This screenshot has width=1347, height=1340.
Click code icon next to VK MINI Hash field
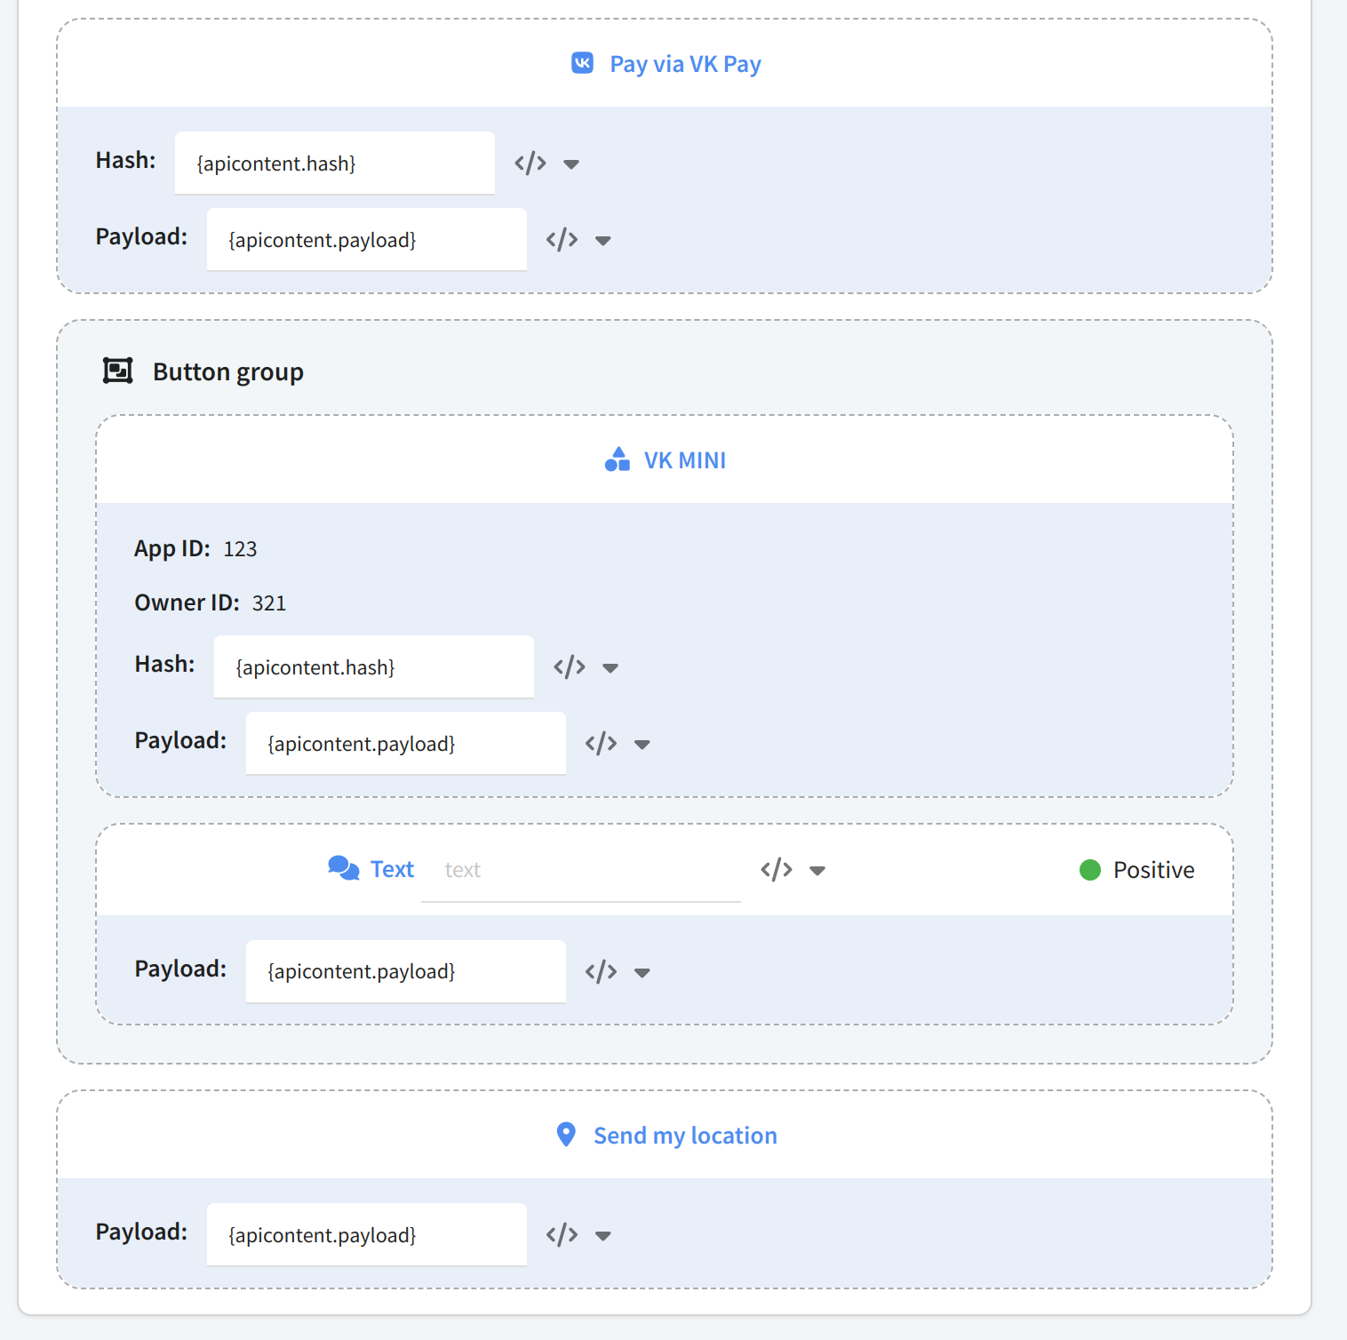570,667
